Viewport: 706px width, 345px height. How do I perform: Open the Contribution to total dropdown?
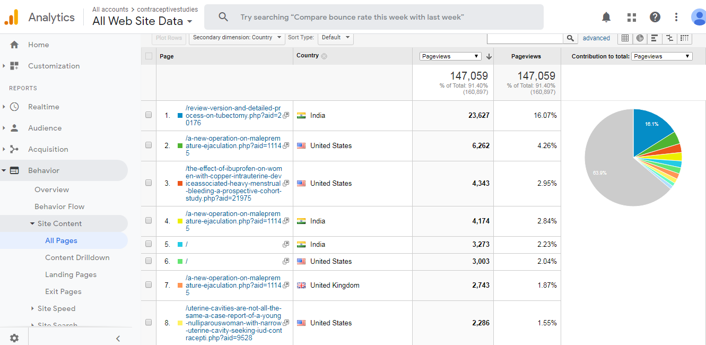(661, 56)
